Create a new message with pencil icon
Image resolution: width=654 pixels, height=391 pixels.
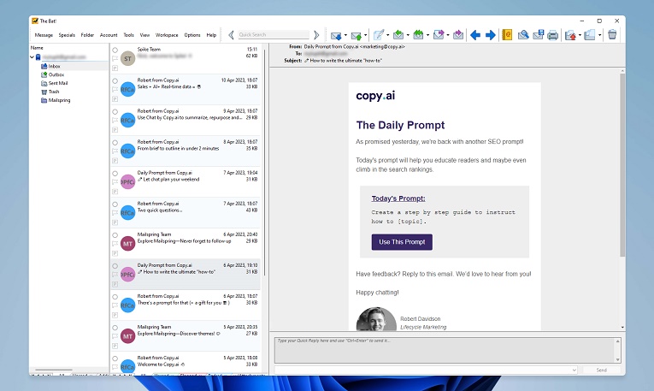pyautogui.click(x=379, y=35)
